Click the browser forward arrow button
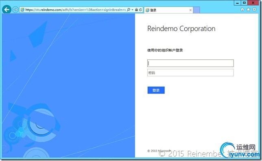 pyautogui.click(x=15, y=10)
